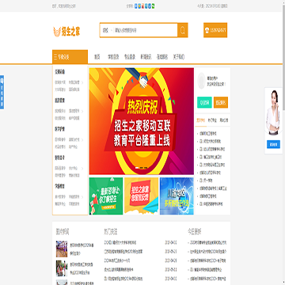285x285 pixels.
Task: Open the yellow paper-plane promo banner
Action: (141, 196)
